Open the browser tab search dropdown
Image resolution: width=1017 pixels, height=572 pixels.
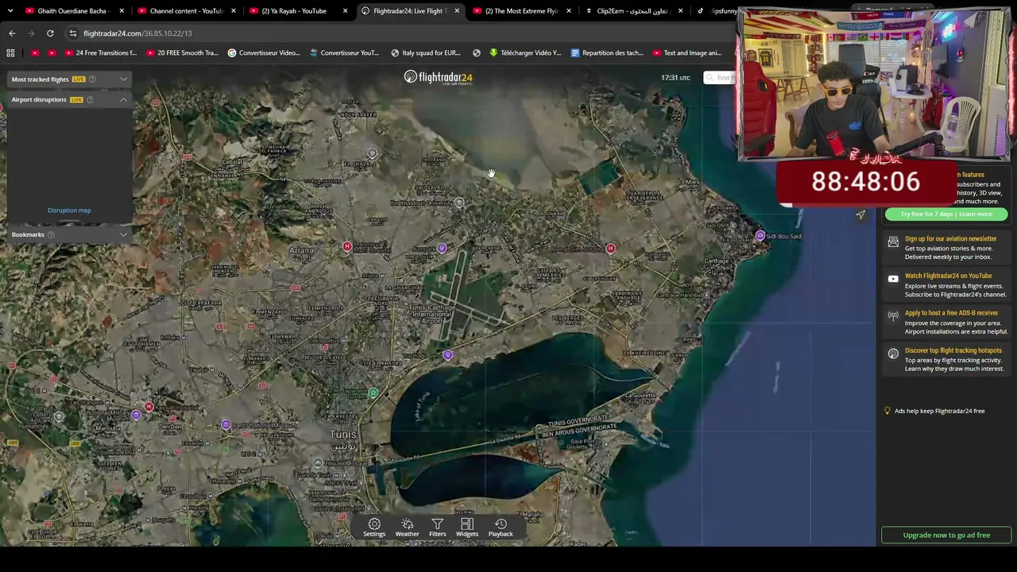(10, 11)
